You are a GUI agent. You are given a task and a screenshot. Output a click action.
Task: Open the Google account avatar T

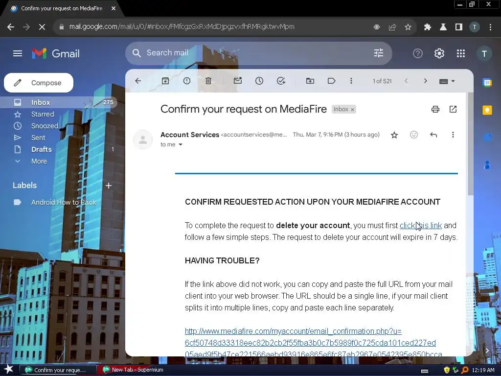(484, 54)
